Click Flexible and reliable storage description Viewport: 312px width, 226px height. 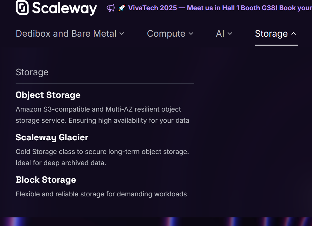101,194
